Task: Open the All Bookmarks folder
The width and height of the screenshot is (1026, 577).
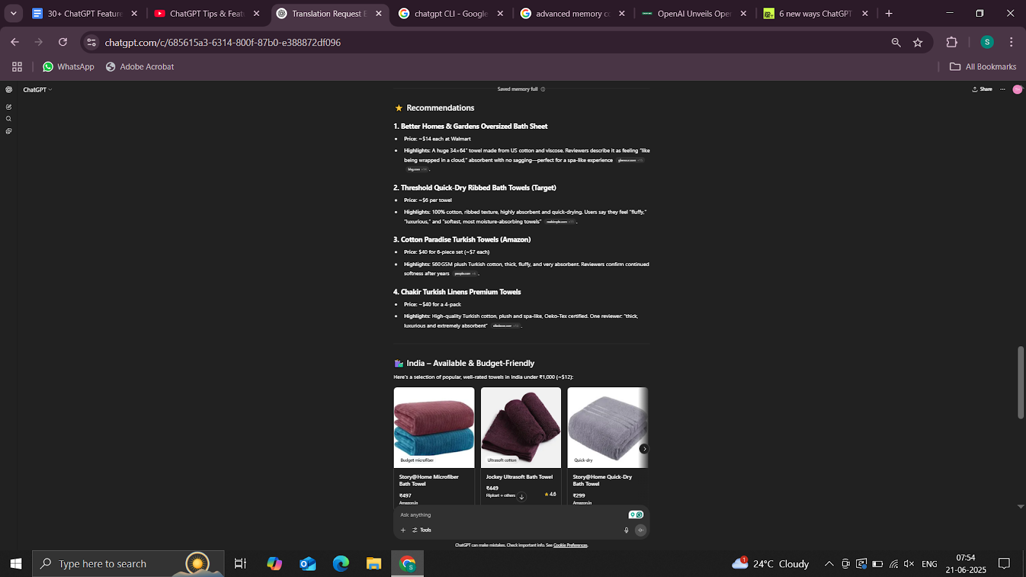Action: click(983, 67)
